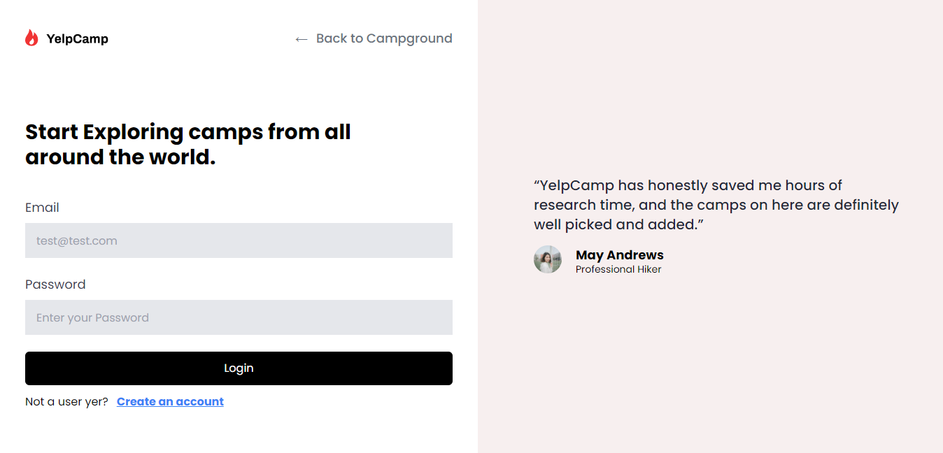Go back via the Back to Campground link
This screenshot has width=943, height=453.
click(374, 38)
